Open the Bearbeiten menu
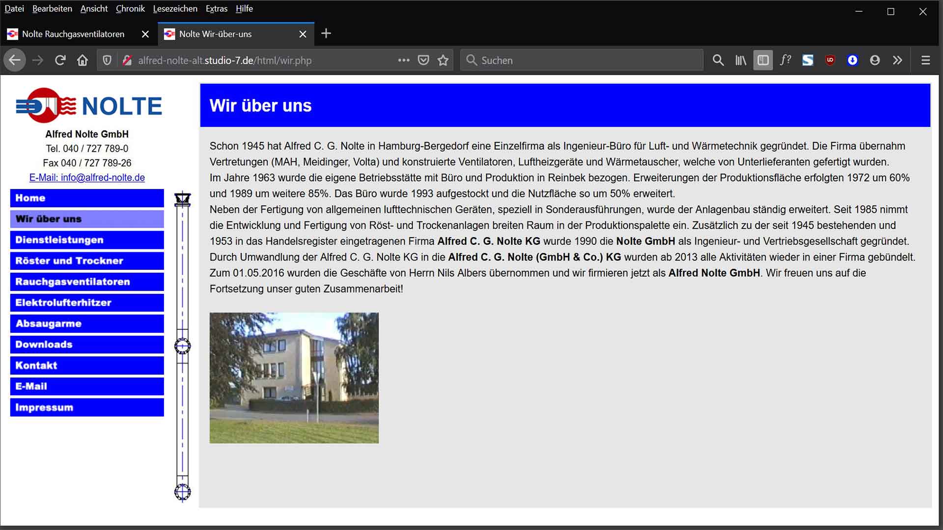Screen dimensions: 943x530 coord(52,9)
